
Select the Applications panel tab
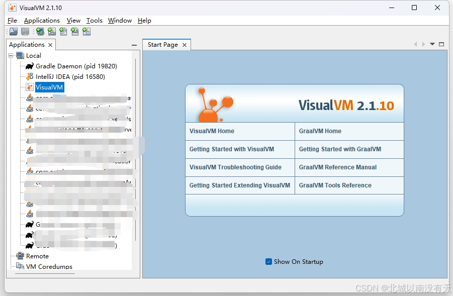click(x=27, y=45)
